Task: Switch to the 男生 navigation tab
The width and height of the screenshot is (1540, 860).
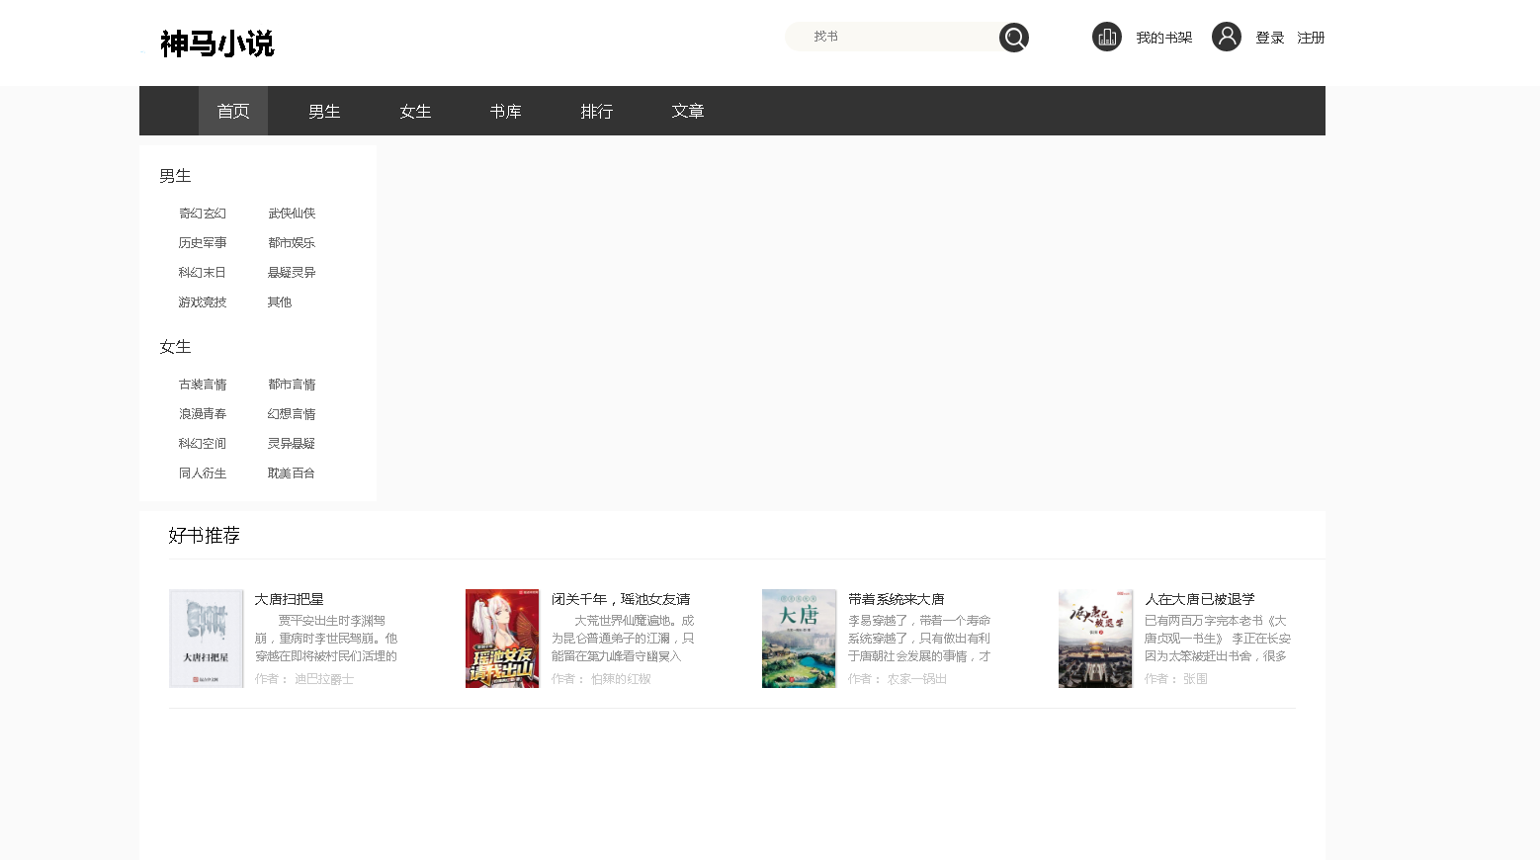Action: tap(324, 112)
